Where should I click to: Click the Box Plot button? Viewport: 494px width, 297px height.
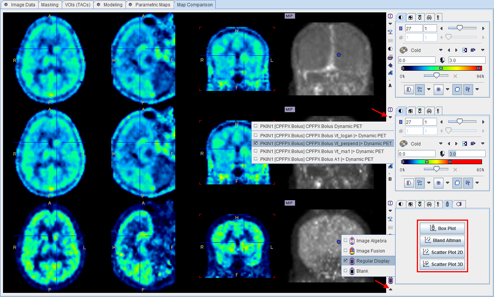coord(442,228)
